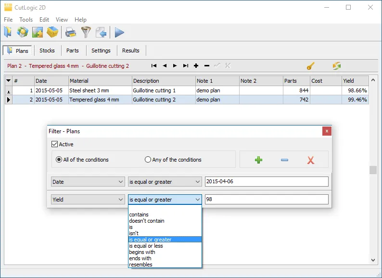
Task: Open the Tools menu
Action: click(x=26, y=20)
